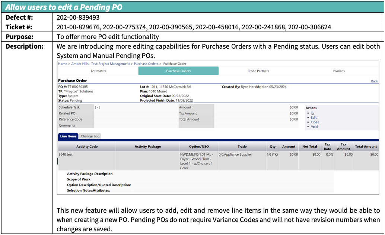Select the Purchase Orders tab
This screenshot has width=385, height=235.
[x=178, y=71]
